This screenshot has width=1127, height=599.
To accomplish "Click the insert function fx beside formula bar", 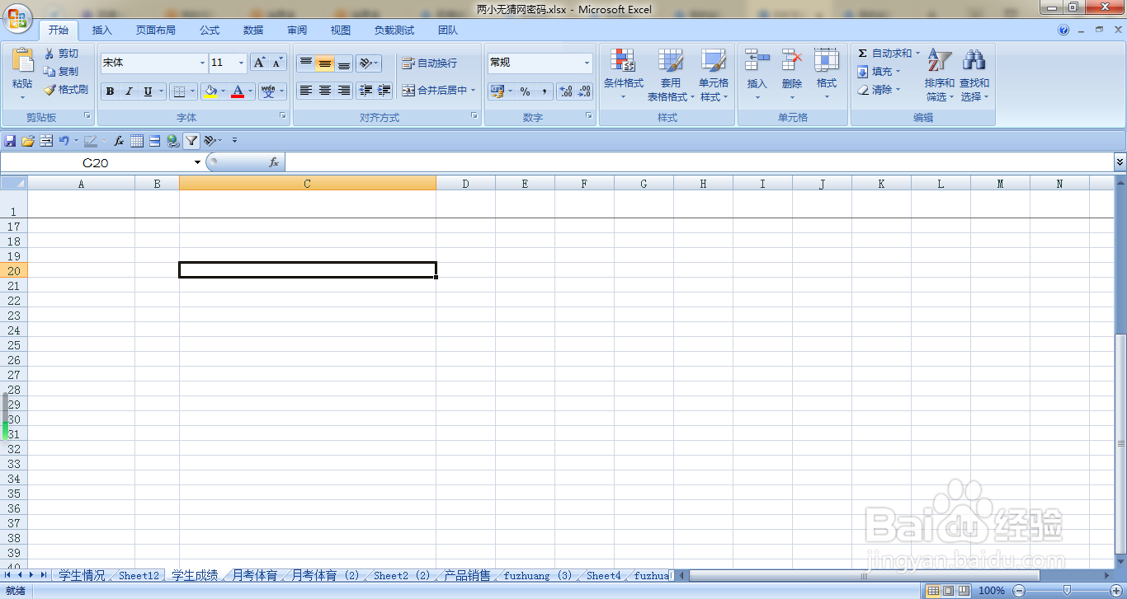I will [x=274, y=162].
